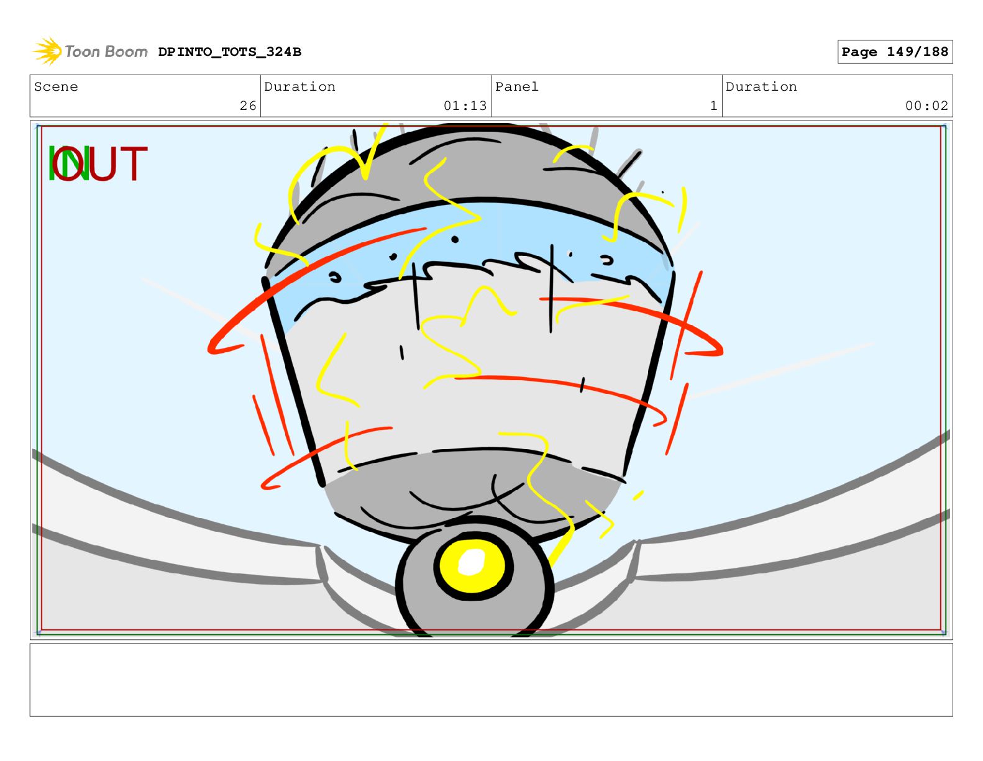The image size is (983, 761).
Task: Click the Page 149/188 indicator box
Action: point(895,52)
